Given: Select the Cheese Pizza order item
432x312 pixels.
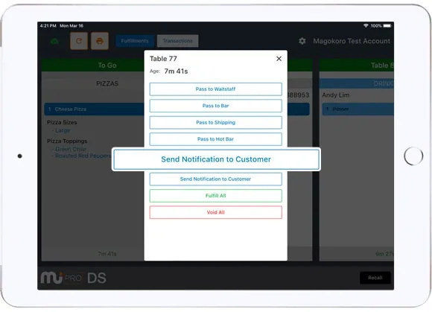Looking at the screenshot, I should point(95,109).
